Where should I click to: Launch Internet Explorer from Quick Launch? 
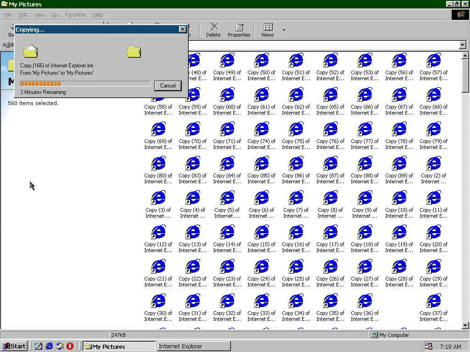point(49,346)
